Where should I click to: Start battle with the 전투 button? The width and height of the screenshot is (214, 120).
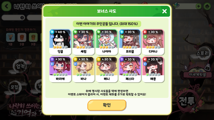[x=187, y=101]
